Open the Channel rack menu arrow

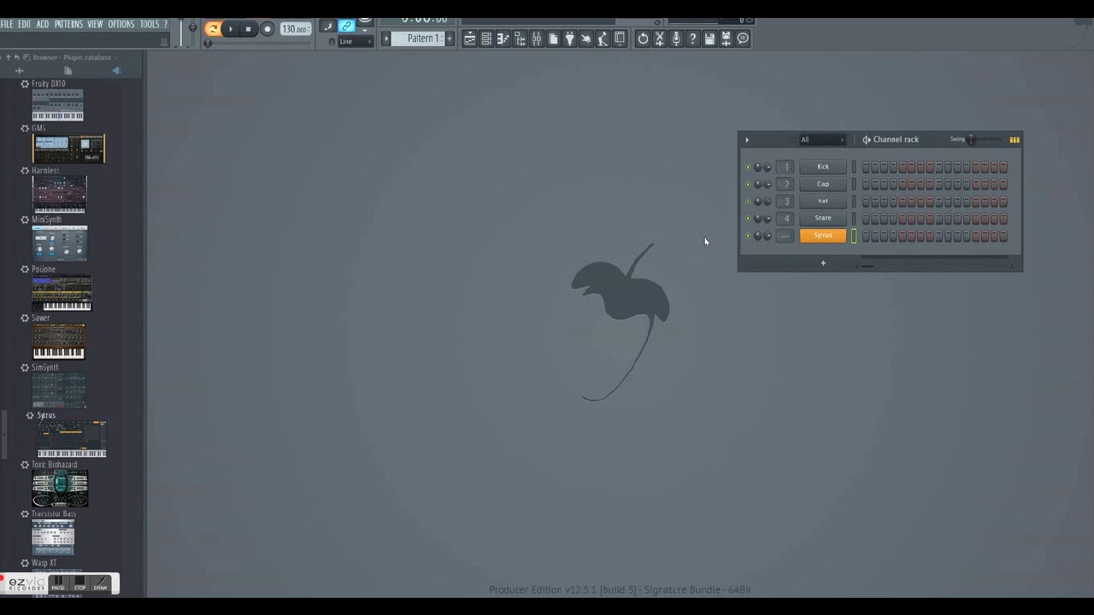pos(747,139)
